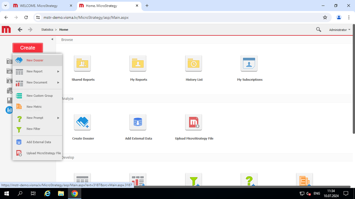Bookmark this page with the star icon
This screenshot has height=199, width=355.
click(x=325, y=17)
